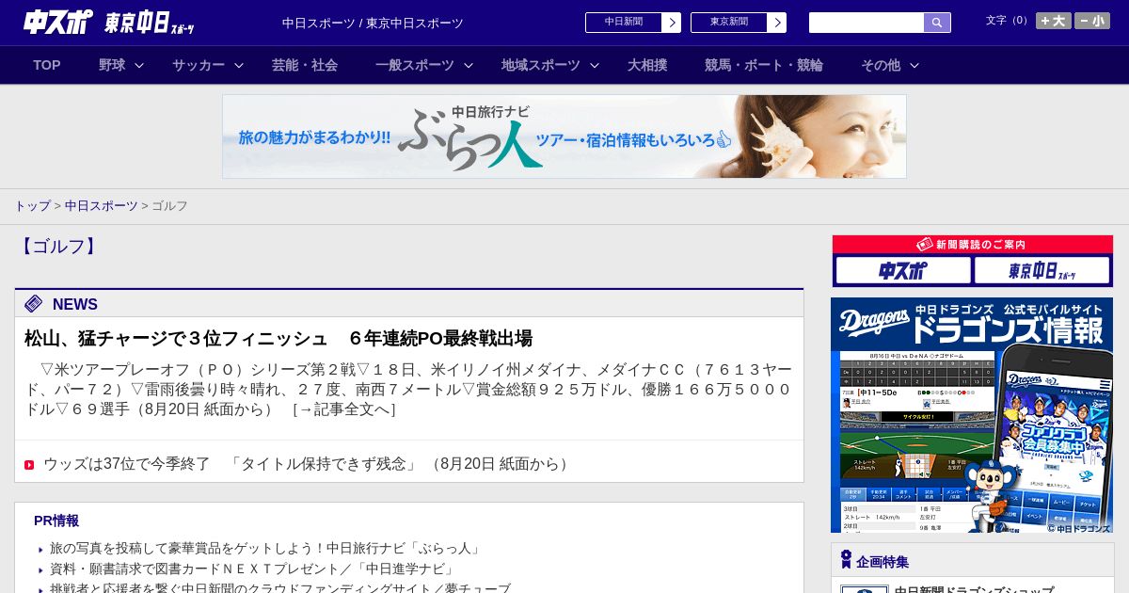Open the 松山、猛チャージで3位フィニッシュ headline
This screenshot has width=1129, height=593.
click(278, 339)
